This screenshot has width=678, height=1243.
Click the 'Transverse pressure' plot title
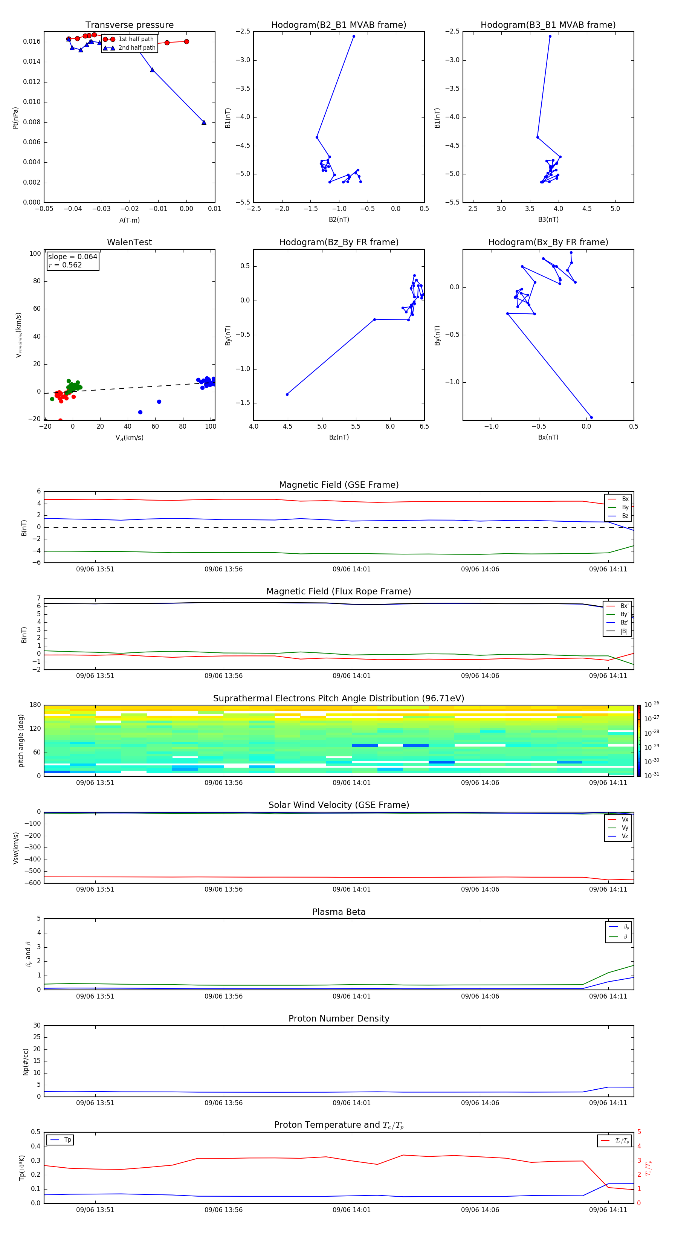pyautogui.click(x=129, y=25)
